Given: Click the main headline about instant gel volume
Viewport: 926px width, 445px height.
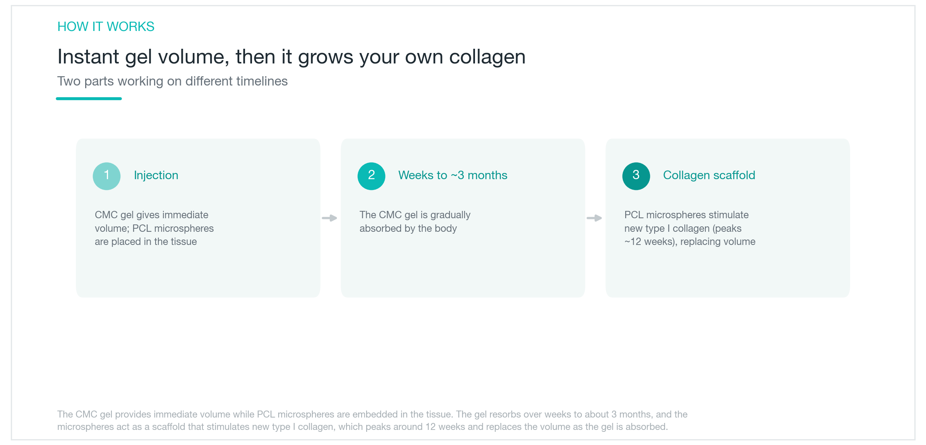Looking at the screenshot, I should [291, 57].
